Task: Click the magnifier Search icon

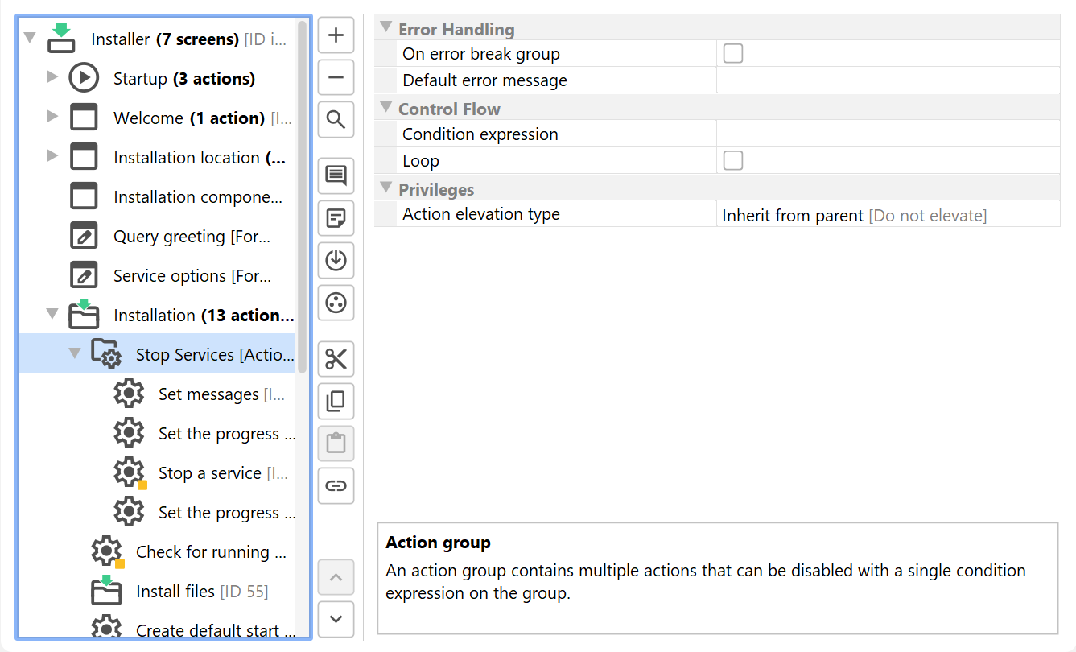Action: [336, 121]
